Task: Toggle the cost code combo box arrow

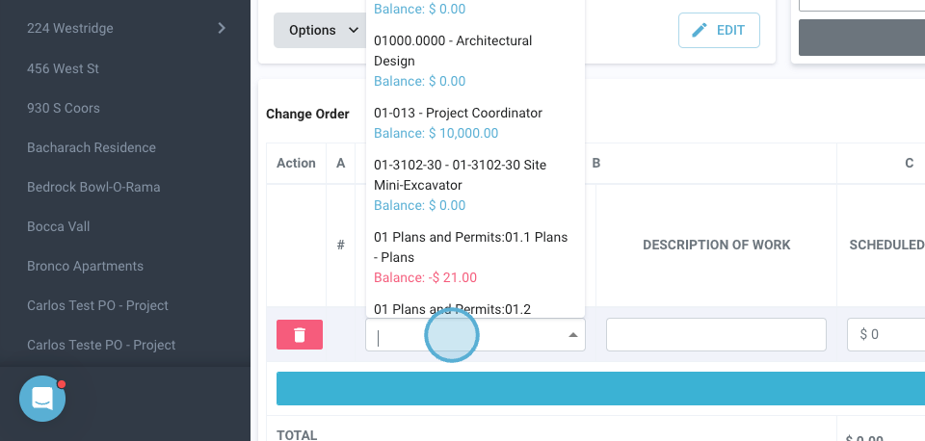Action: [573, 335]
